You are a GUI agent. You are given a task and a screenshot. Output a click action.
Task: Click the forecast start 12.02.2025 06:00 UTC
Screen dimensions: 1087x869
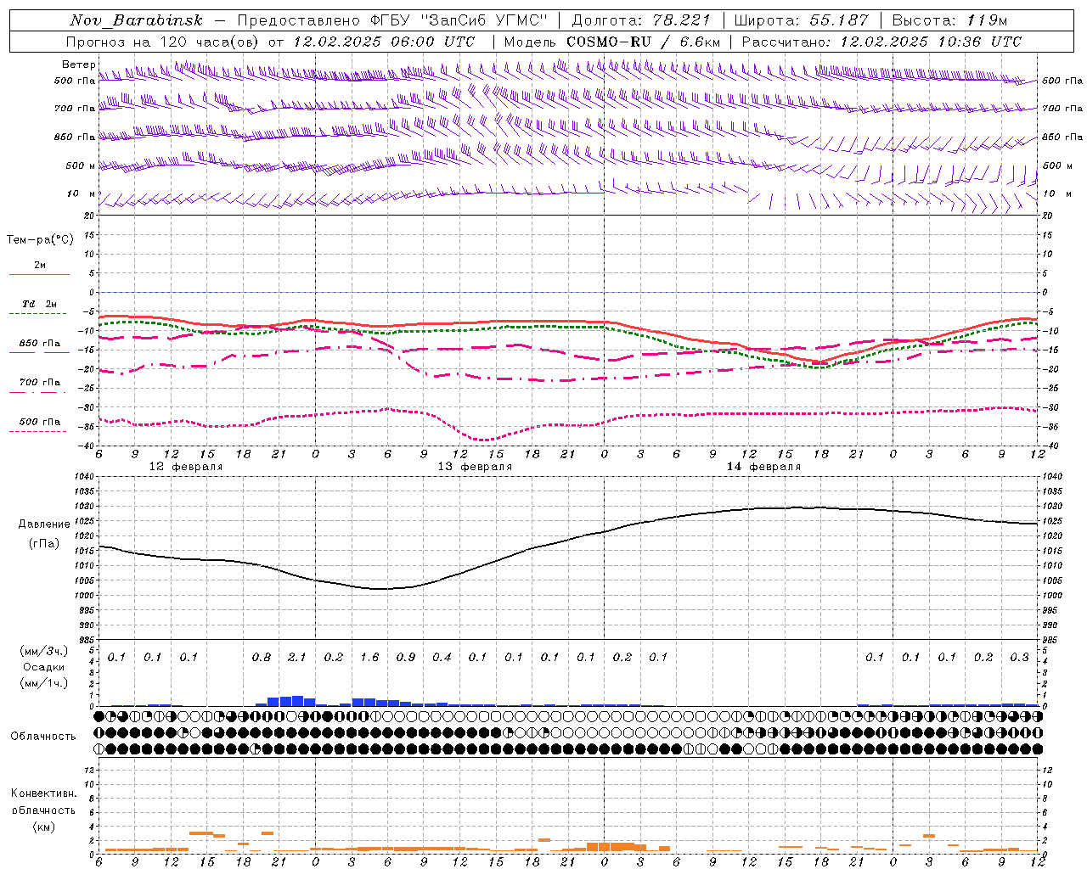[384, 42]
